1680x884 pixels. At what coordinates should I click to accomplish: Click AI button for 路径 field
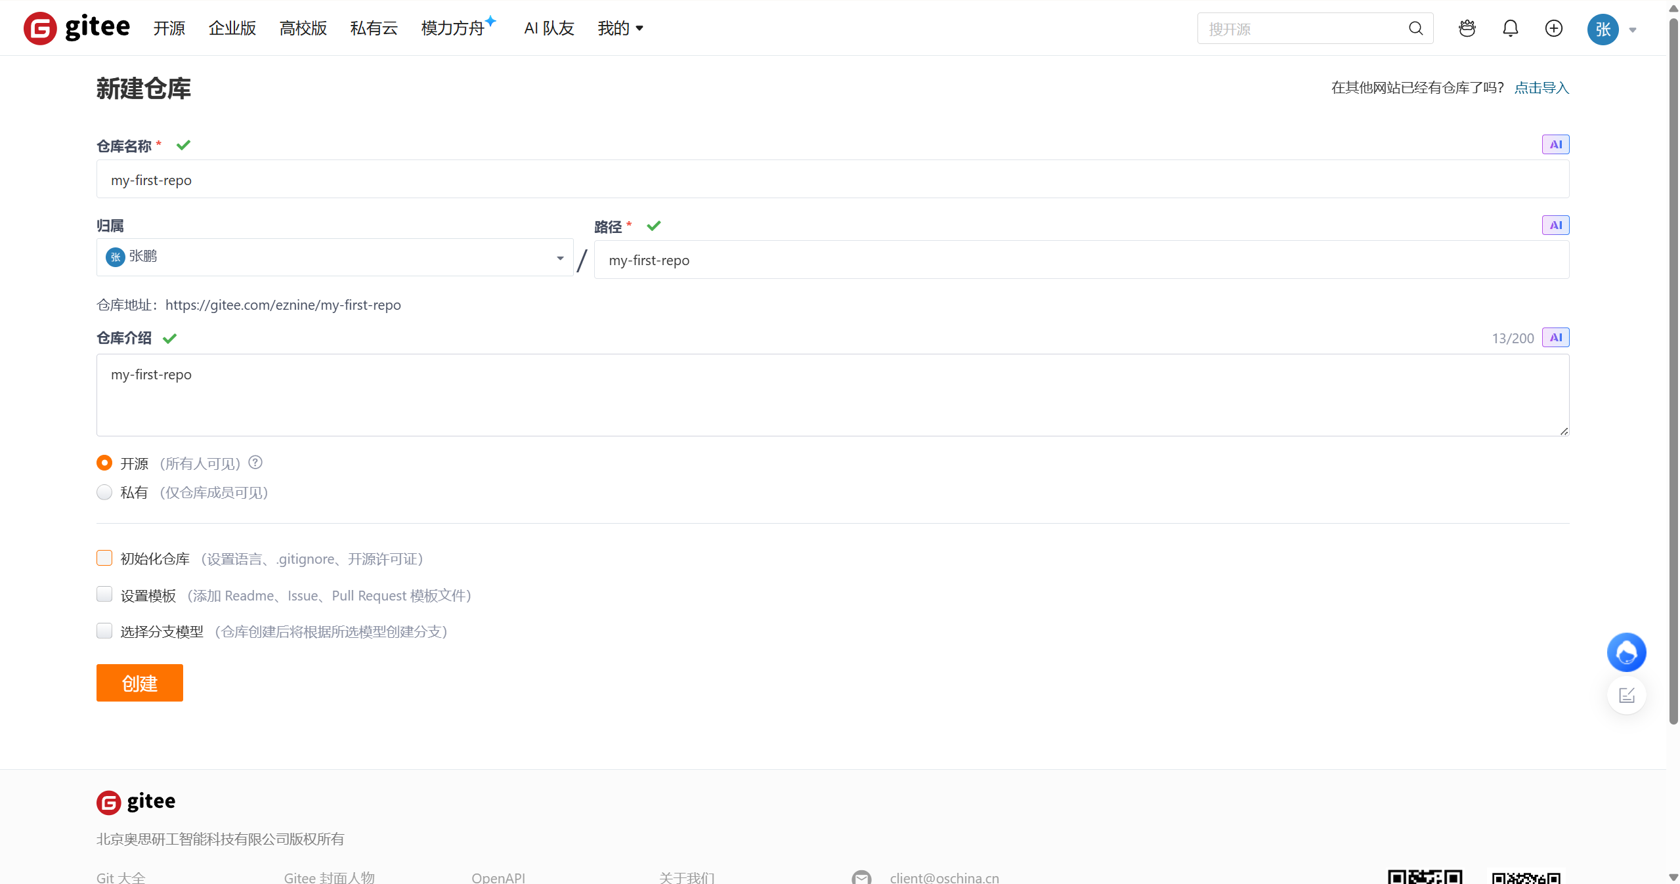click(1556, 225)
